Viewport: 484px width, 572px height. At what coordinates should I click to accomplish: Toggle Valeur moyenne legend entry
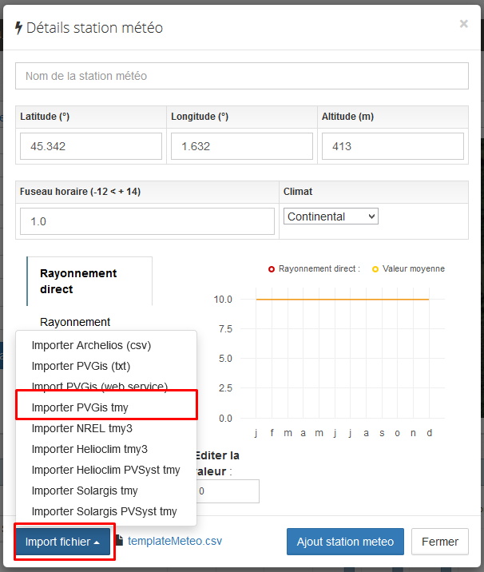pos(408,269)
